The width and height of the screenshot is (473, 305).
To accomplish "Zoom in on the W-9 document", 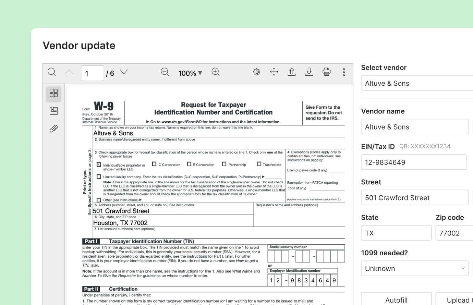I will coord(216,72).
